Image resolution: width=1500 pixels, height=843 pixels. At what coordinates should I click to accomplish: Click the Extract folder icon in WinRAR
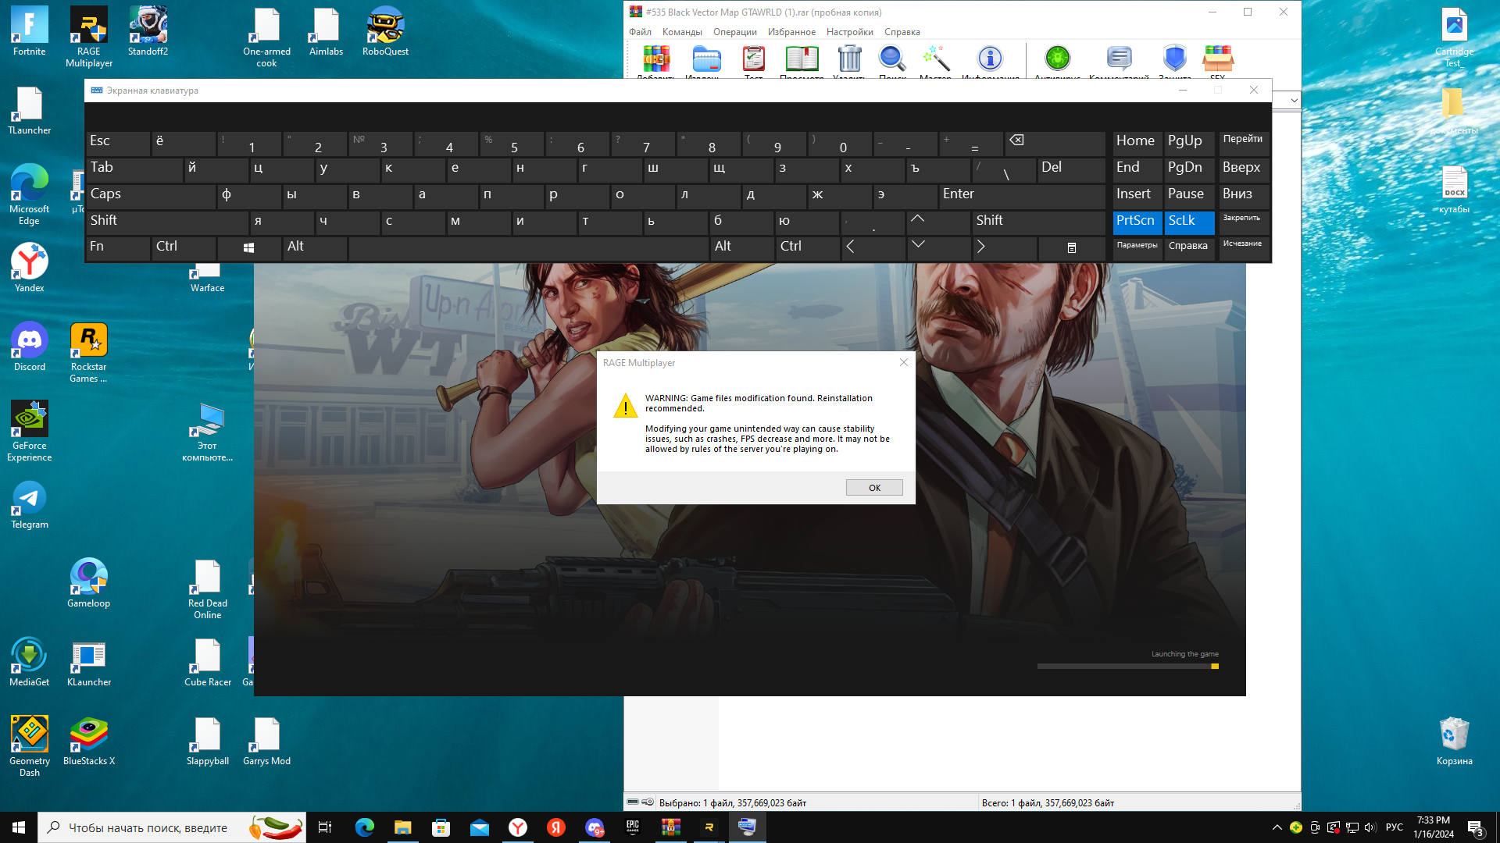point(706,59)
